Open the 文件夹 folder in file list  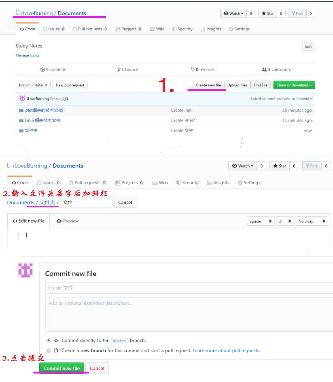click(x=31, y=130)
